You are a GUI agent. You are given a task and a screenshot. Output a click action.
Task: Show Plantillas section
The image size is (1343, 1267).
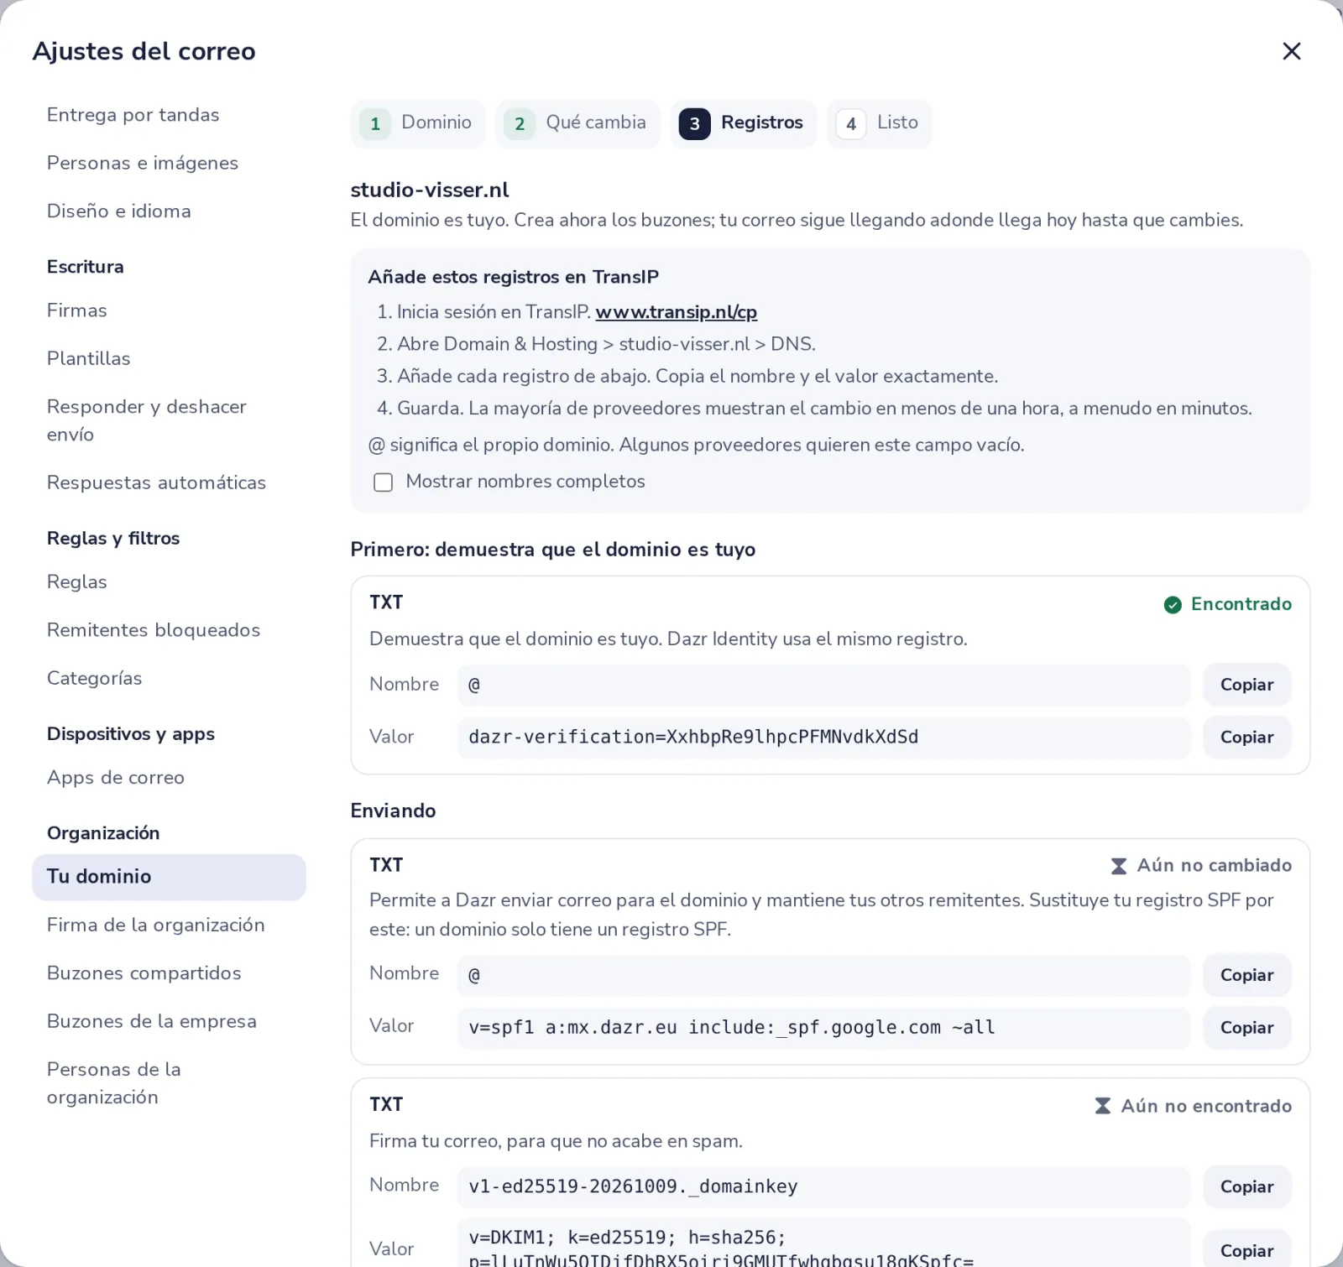click(169, 358)
